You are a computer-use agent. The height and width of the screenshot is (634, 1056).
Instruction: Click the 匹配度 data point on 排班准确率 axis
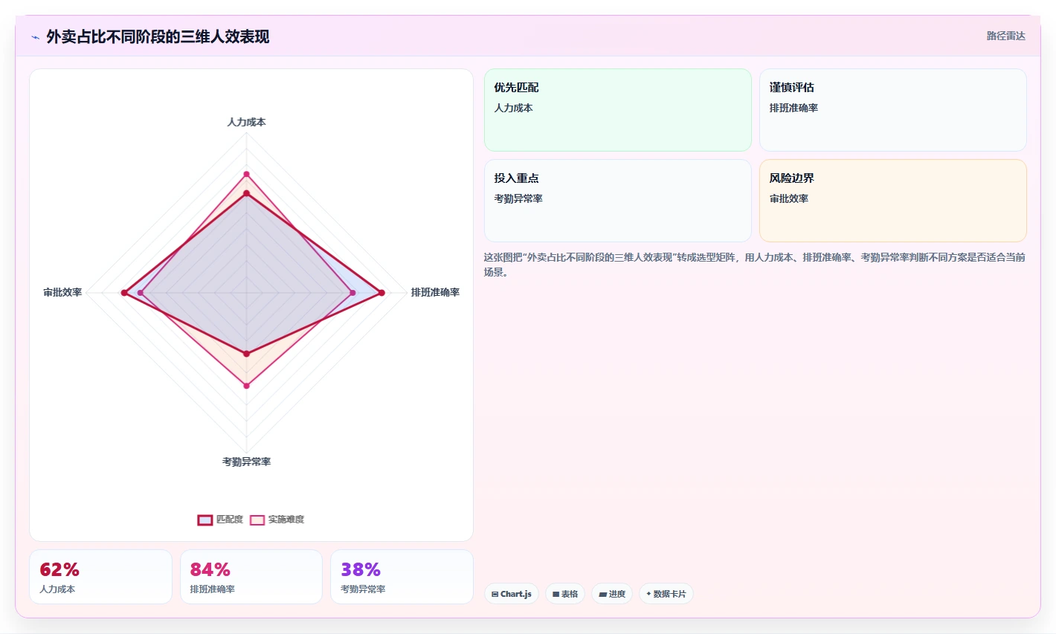click(x=381, y=293)
